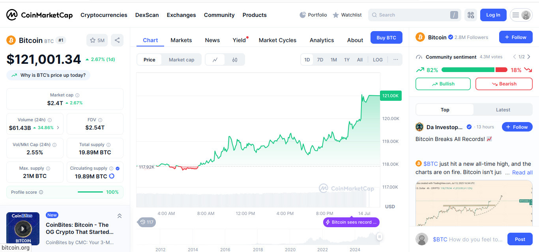Screen dimensions: 539x252
Task: Select 1Y time range
Action: coord(347,60)
